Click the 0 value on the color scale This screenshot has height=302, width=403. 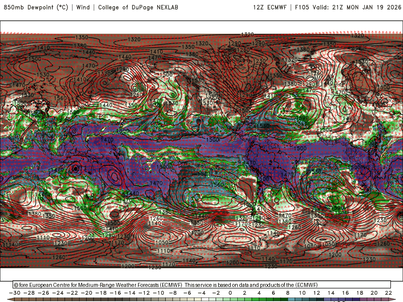click(230, 293)
